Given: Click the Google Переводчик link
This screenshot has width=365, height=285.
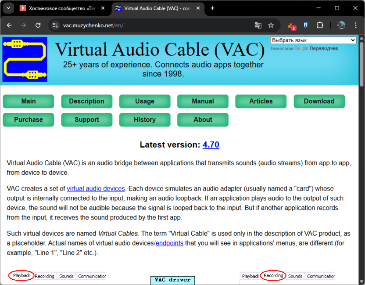Looking at the screenshot, I should tap(316, 48).
